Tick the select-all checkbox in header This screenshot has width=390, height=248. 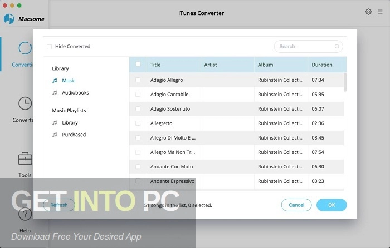pos(138,65)
